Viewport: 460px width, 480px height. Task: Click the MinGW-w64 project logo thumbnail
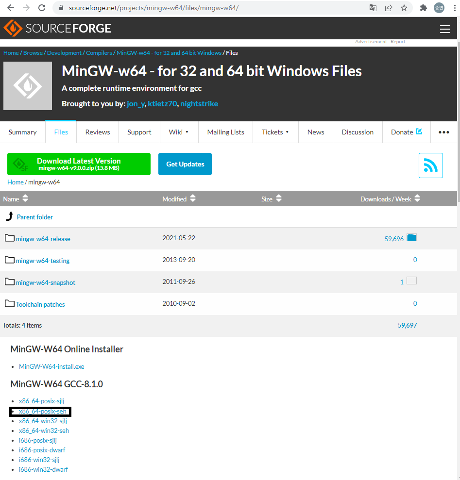pos(28,86)
